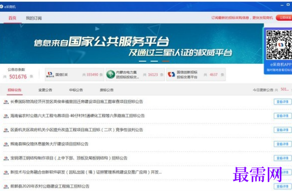
Task: Click the source icon beside 长春国际物流 entry
Action: 6,102
